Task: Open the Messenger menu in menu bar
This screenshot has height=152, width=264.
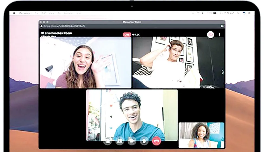Action: (x=25, y=13)
